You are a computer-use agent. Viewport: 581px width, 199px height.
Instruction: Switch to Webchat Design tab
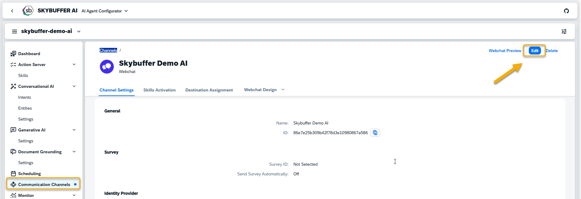coord(260,90)
